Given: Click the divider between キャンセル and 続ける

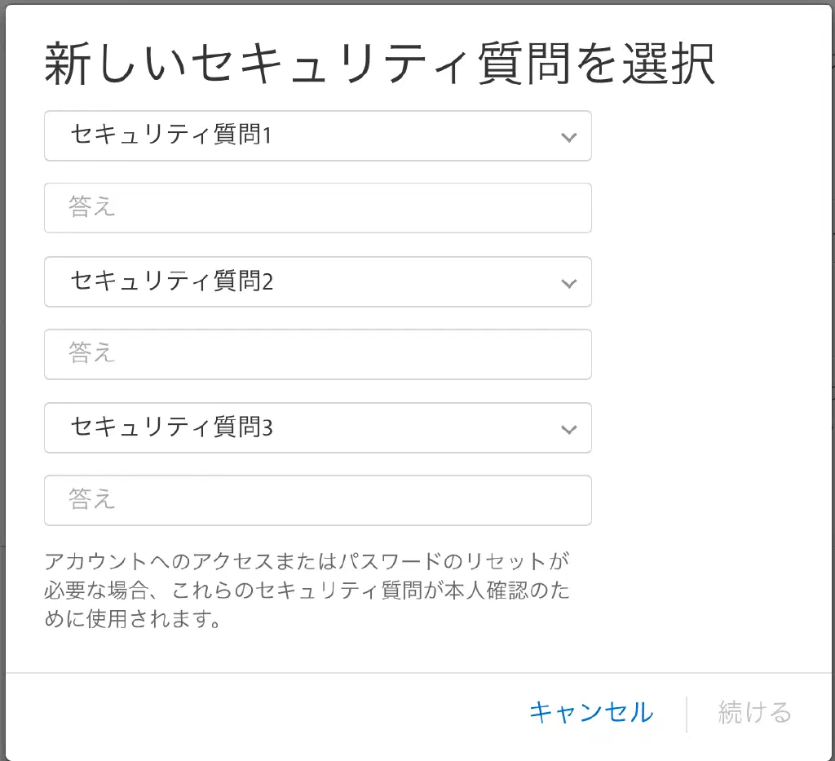Looking at the screenshot, I should coord(687,714).
